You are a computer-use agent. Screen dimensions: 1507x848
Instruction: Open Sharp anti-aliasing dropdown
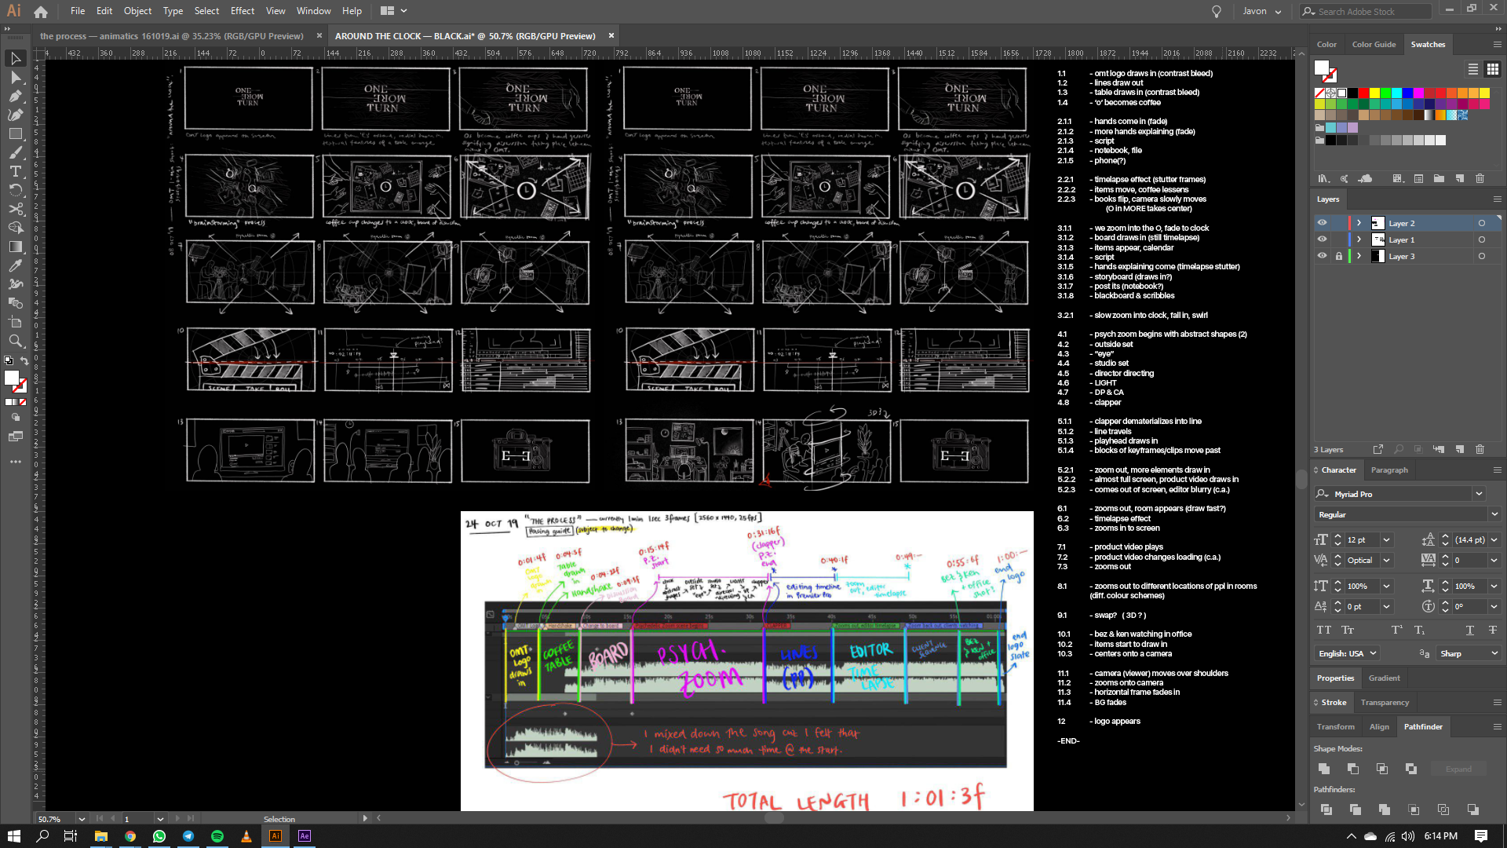click(x=1469, y=653)
